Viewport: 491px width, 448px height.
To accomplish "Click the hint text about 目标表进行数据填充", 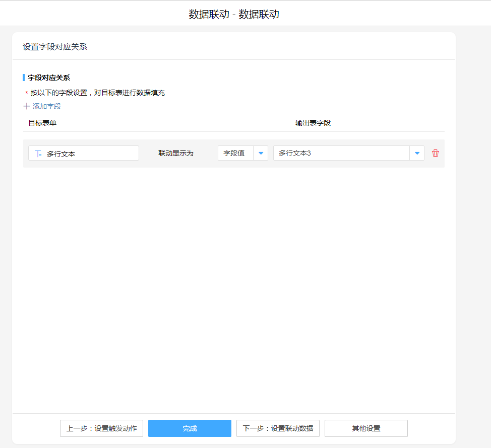I will coord(97,93).
